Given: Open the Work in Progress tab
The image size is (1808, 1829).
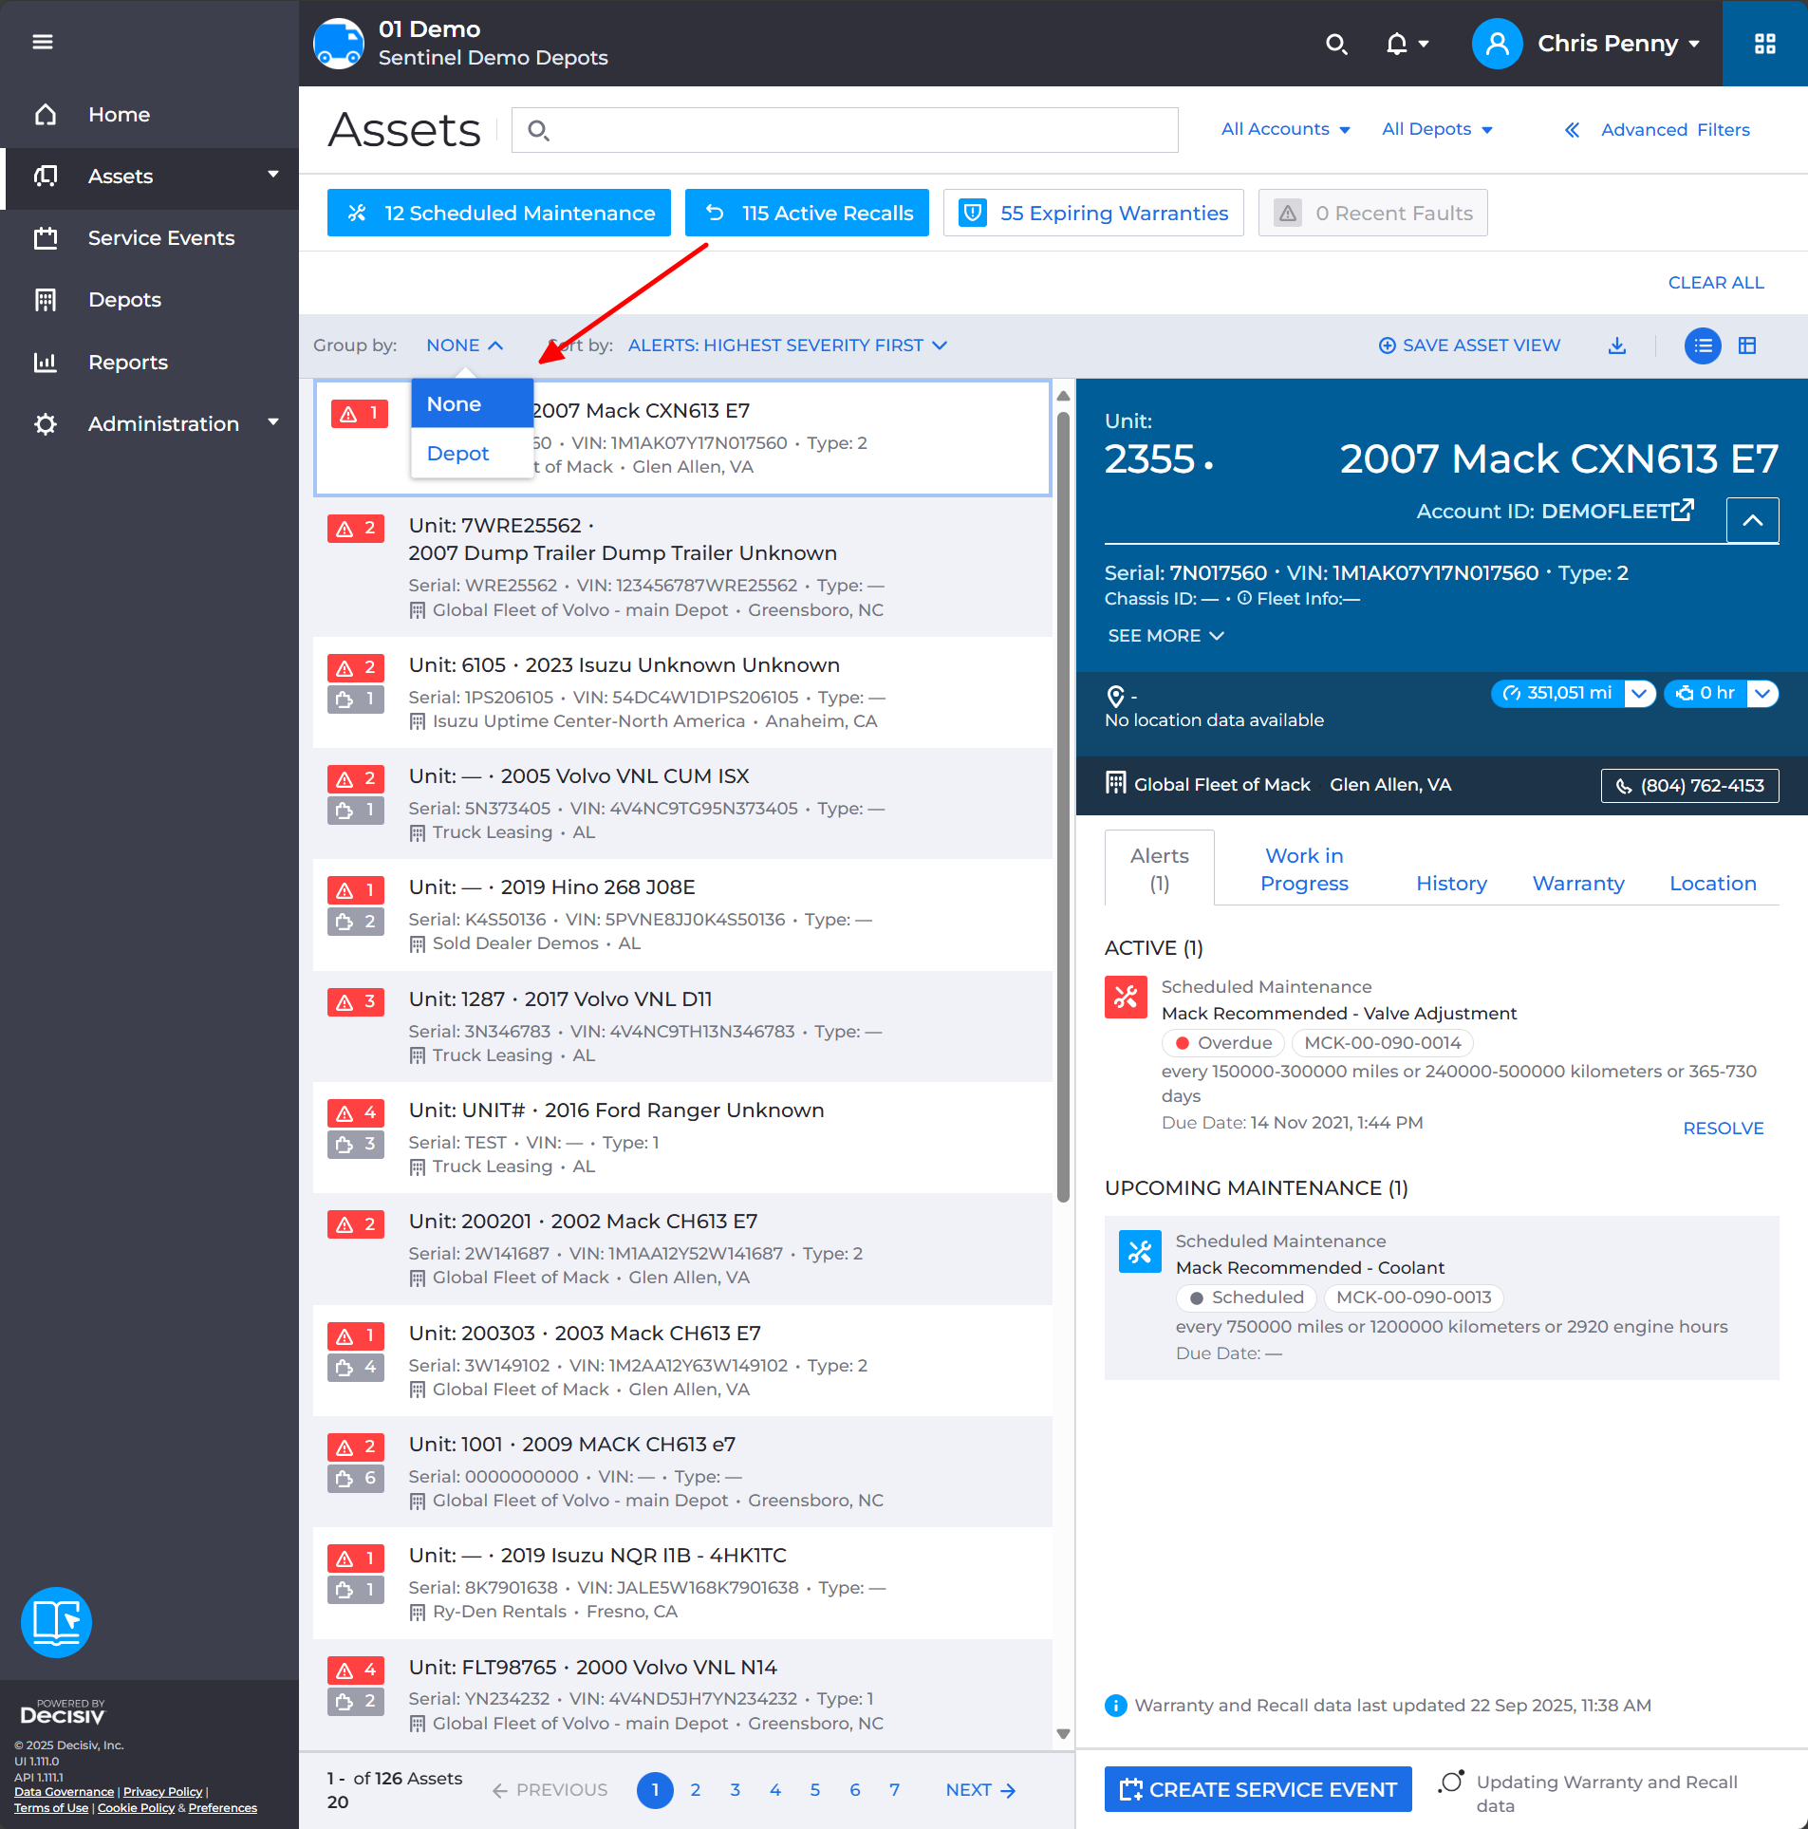Looking at the screenshot, I should click(x=1304, y=869).
